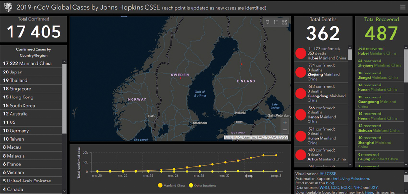Select Japan in country list
This screenshot has width=408, height=194.
[x=32, y=72]
